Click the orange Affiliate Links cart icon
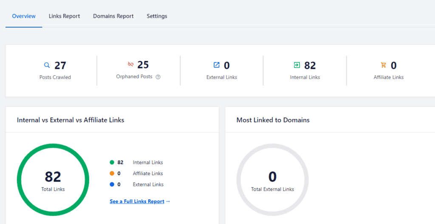 (384, 65)
